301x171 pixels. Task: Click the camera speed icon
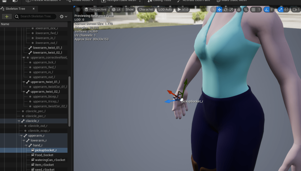pyautogui.click(x=295, y=9)
